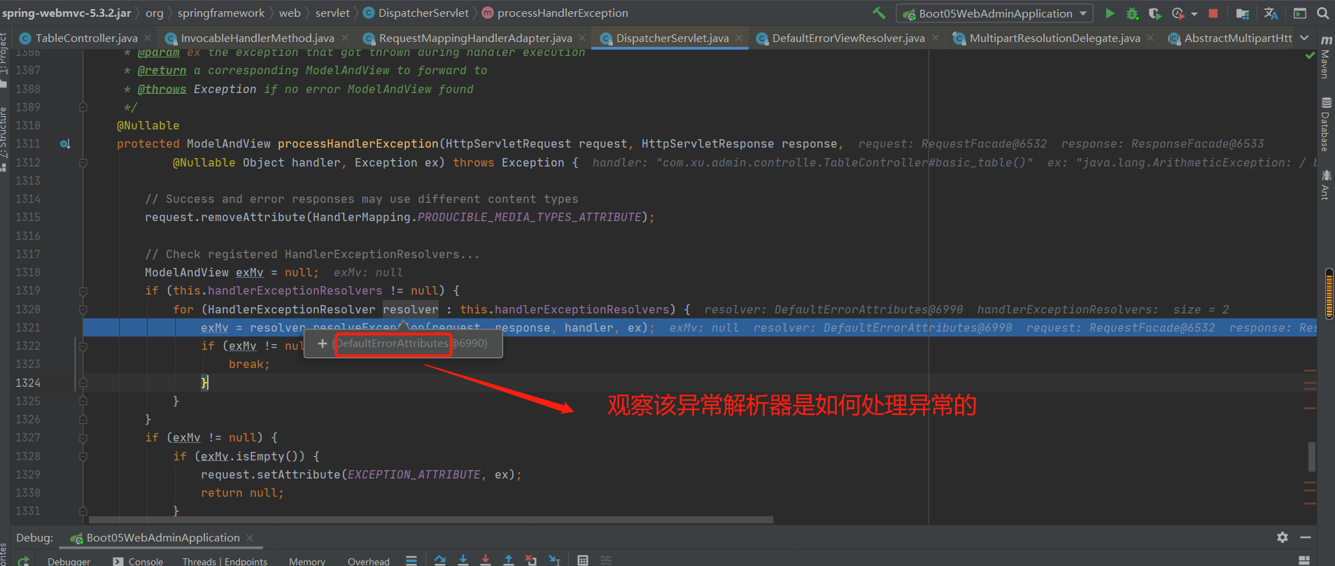Click gutter debug marker at line 1311
Screen dimensions: 1335x566
[x=65, y=144]
